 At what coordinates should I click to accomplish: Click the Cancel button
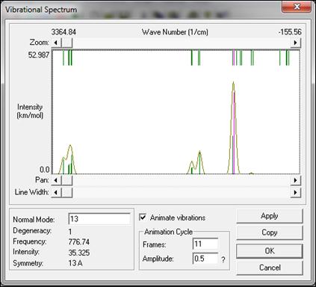[270, 268]
